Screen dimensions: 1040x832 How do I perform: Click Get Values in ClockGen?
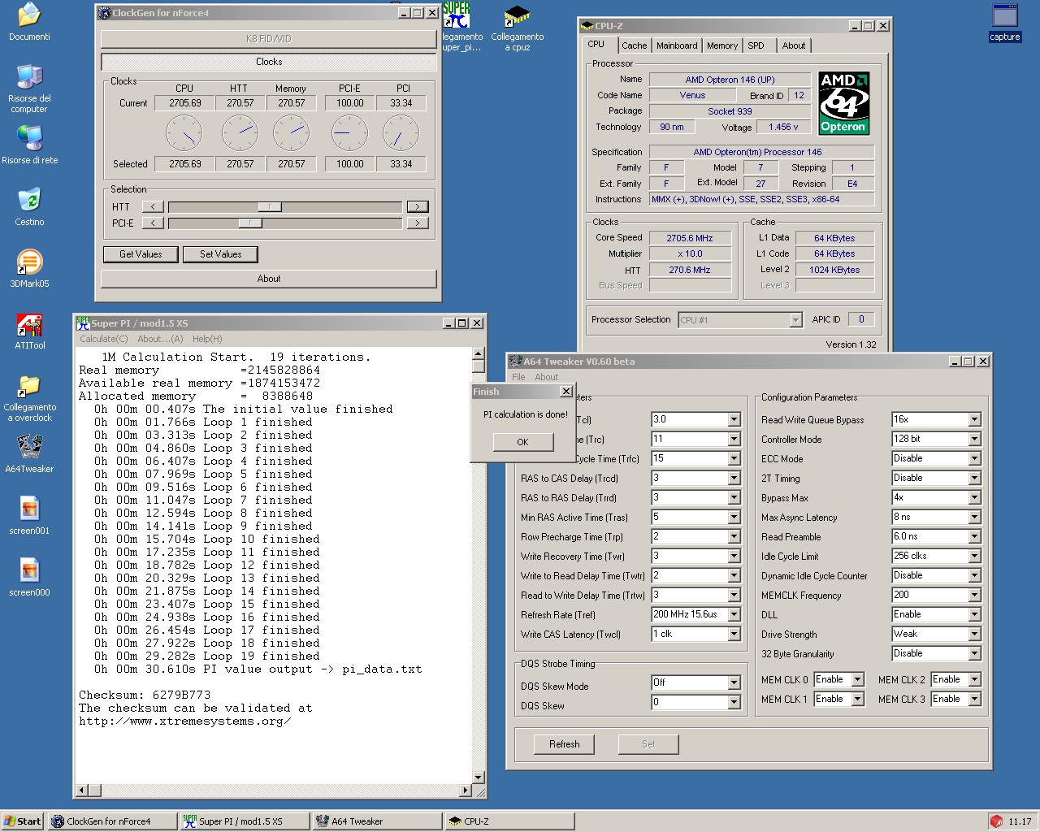[x=141, y=254]
